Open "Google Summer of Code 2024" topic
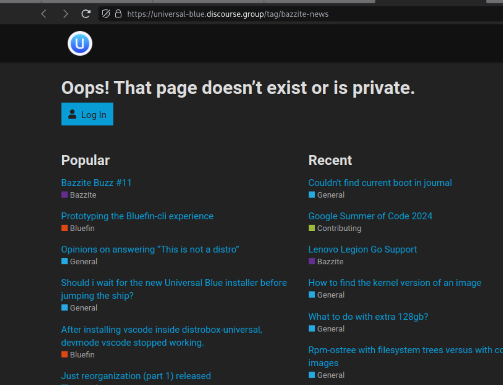 370,216
